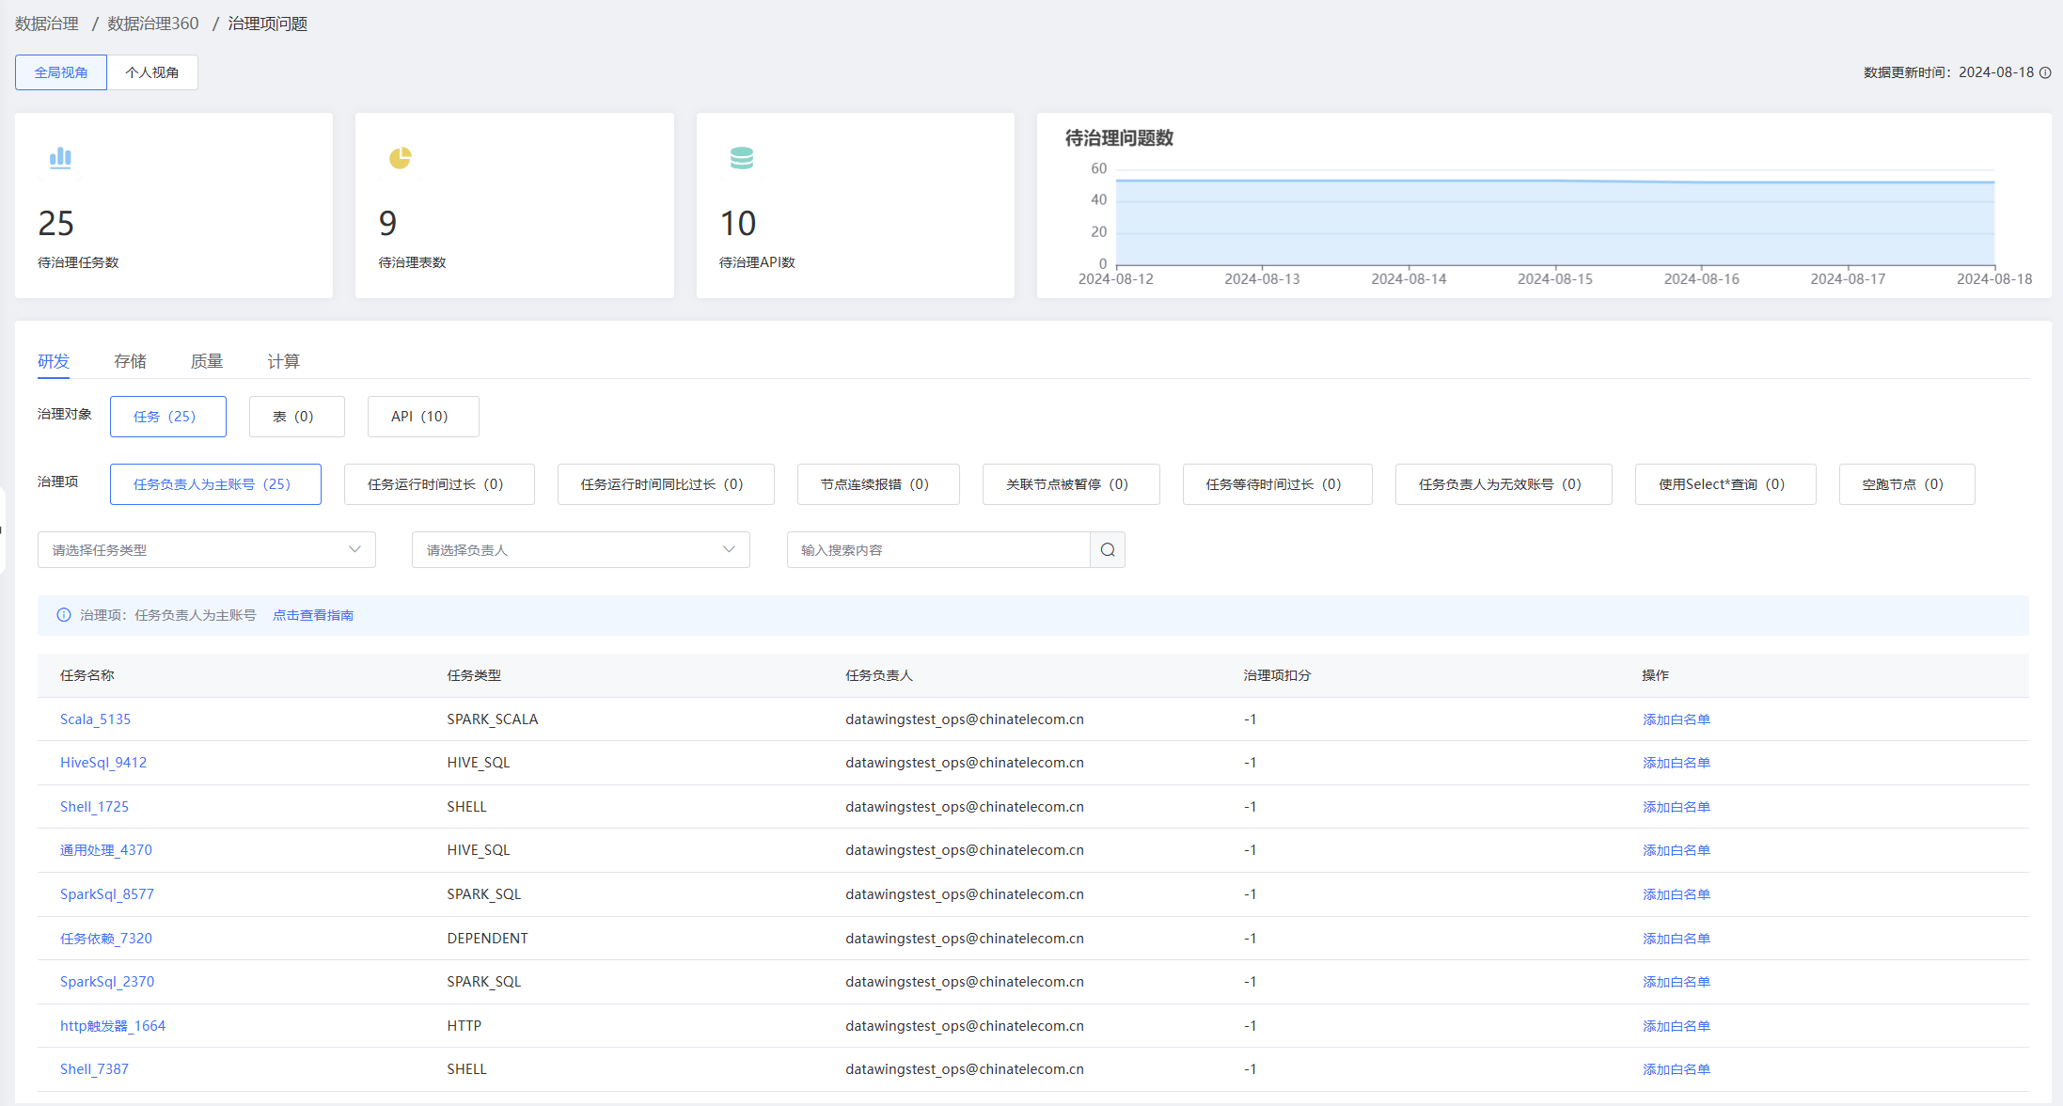Screen dimensions: 2063x1106
Task: Open task Shell_7387
Action: (x=94, y=1069)
